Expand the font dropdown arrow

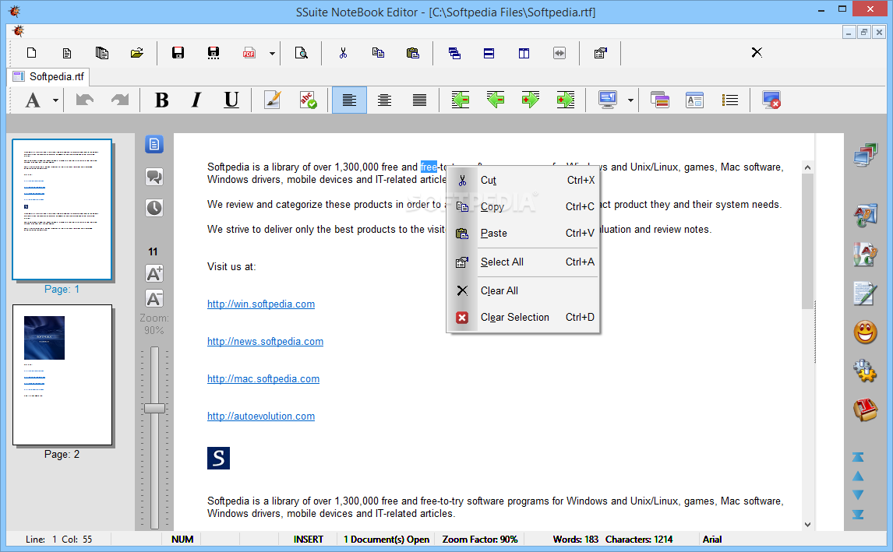(55, 100)
